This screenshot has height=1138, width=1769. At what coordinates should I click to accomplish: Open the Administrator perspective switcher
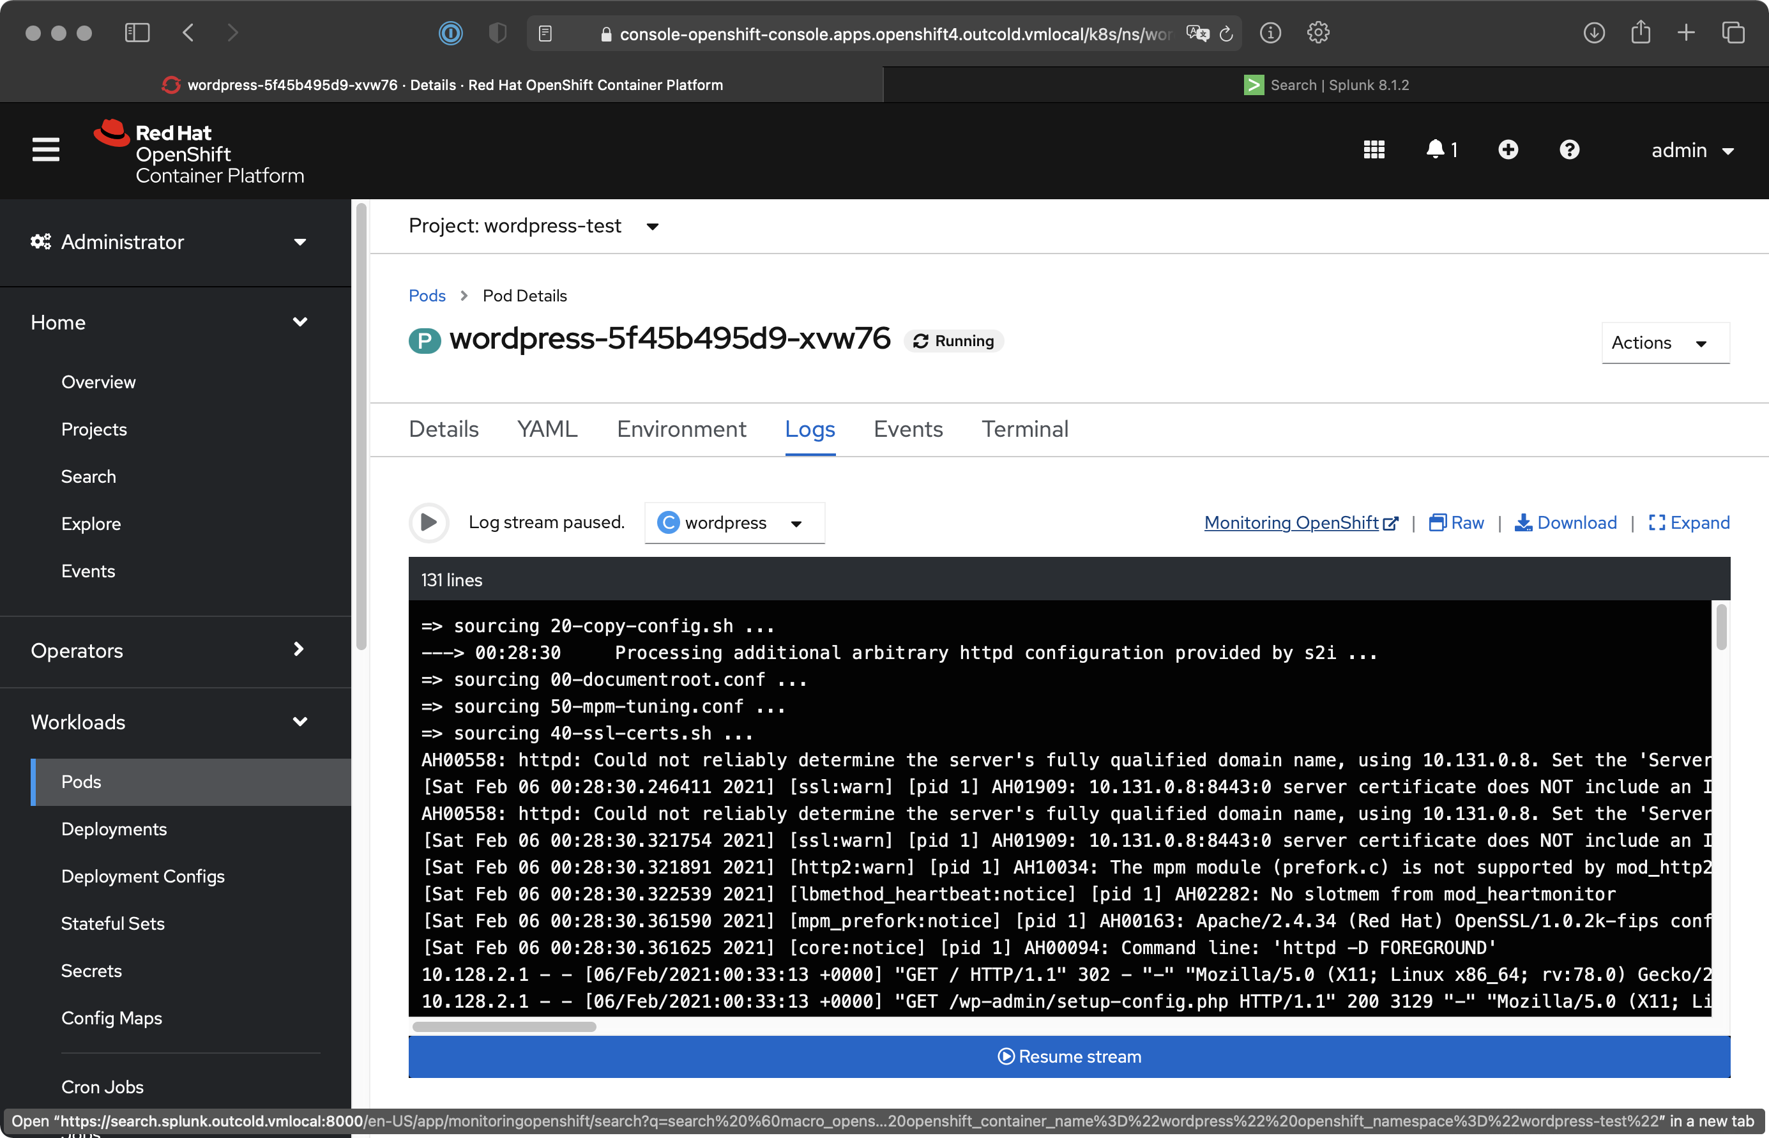point(169,241)
